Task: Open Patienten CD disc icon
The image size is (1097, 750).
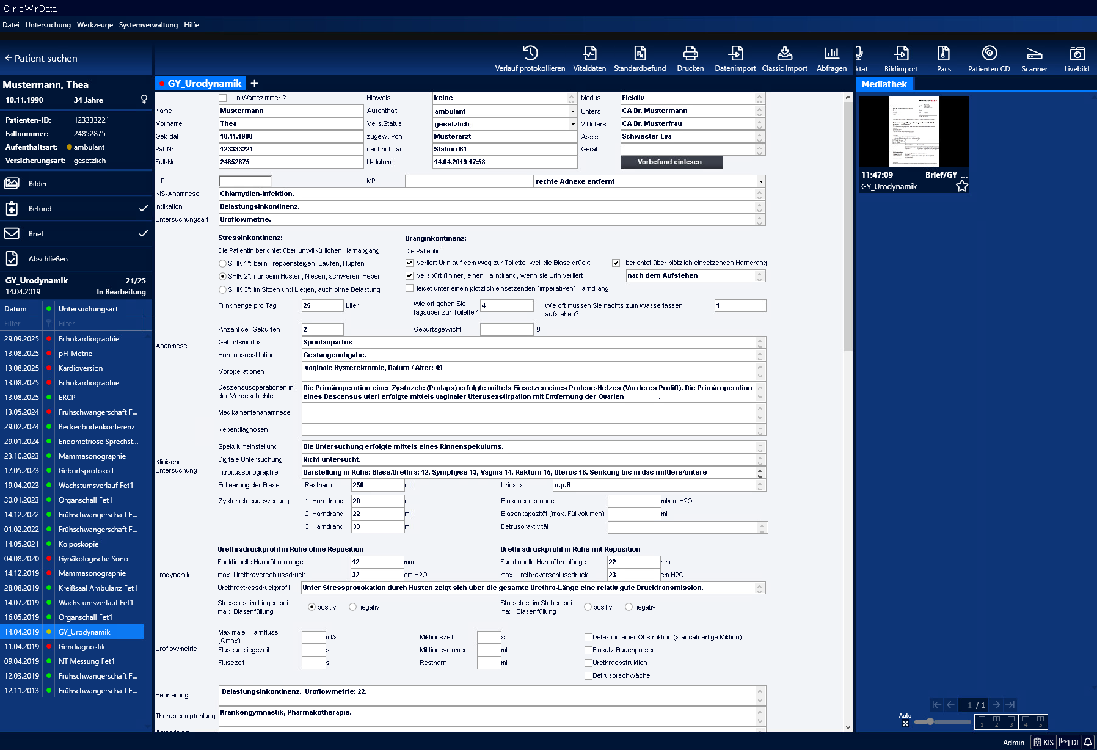Action: coord(989,54)
